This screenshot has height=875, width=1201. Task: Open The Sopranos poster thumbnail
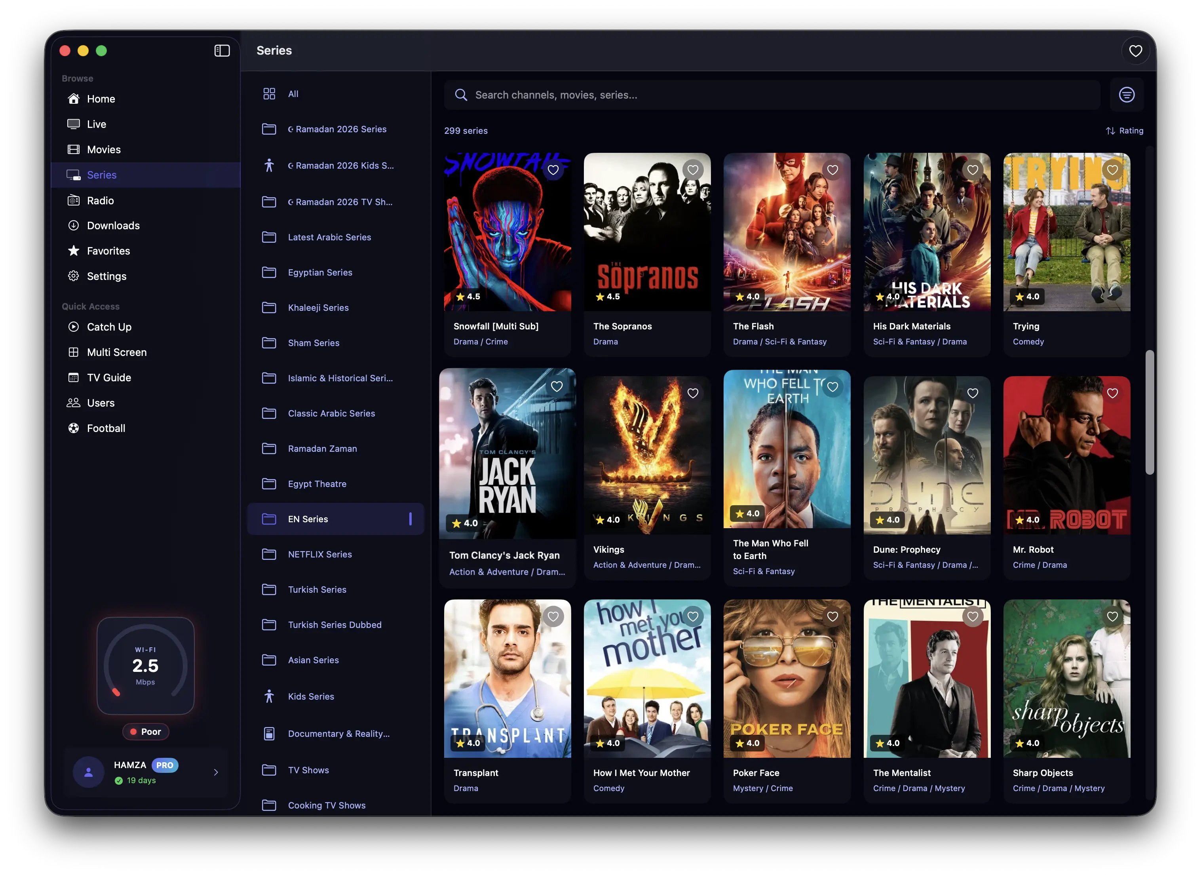click(x=647, y=232)
